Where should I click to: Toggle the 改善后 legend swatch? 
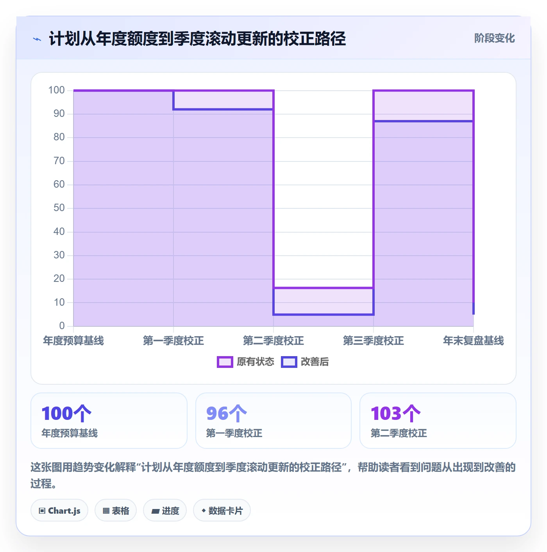point(289,362)
